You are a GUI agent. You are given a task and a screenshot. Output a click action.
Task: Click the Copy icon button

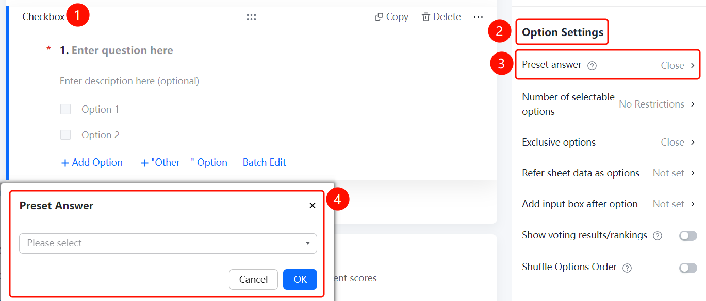tap(391, 17)
